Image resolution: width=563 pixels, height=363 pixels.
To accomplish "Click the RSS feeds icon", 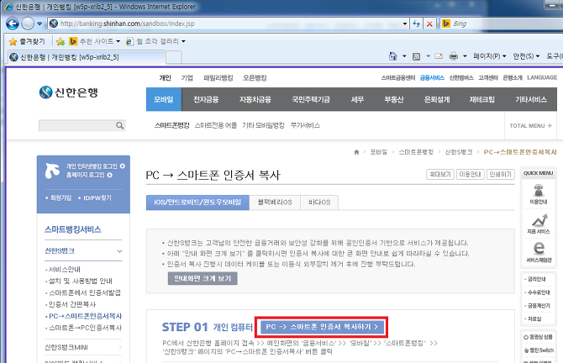I will click(417, 56).
